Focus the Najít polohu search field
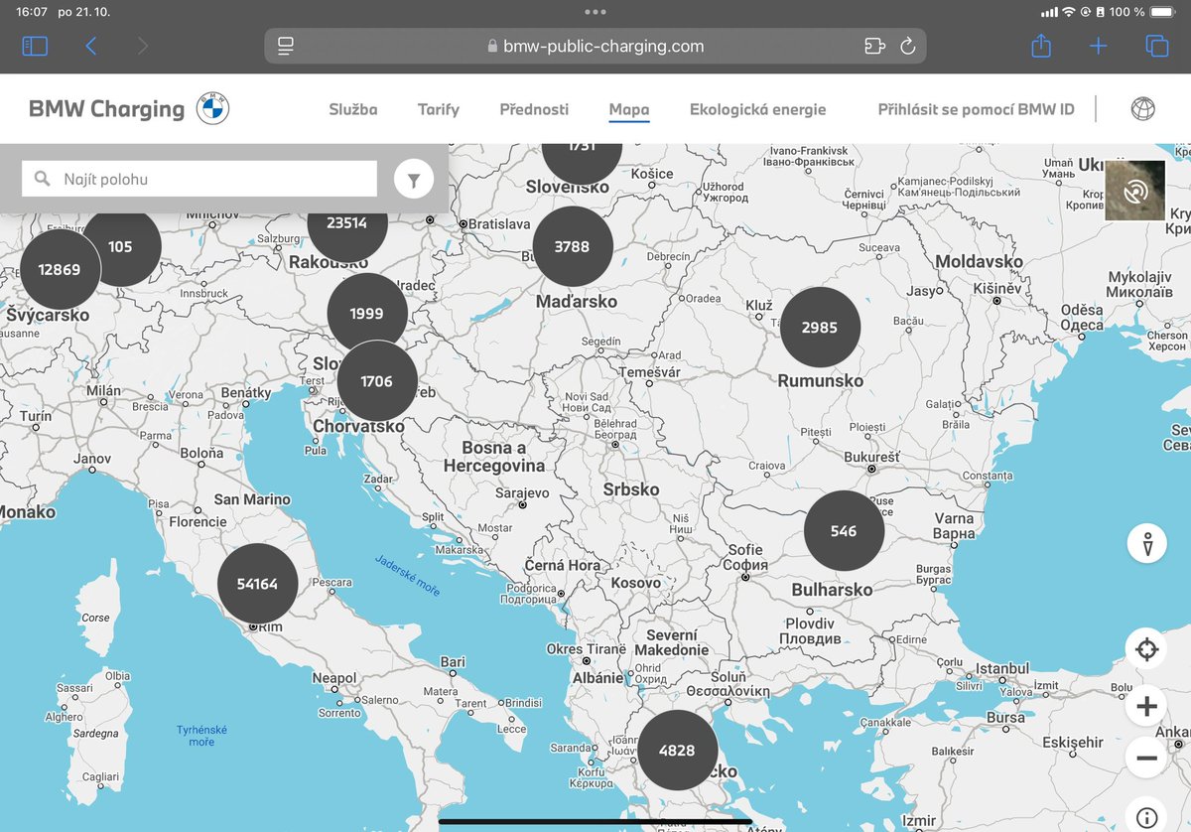The height and width of the screenshot is (832, 1191). pyautogui.click(x=199, y=179)
